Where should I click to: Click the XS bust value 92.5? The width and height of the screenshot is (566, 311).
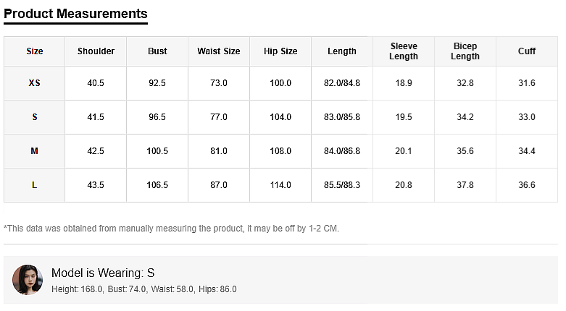pyautogui.click(x=157, y=83)
